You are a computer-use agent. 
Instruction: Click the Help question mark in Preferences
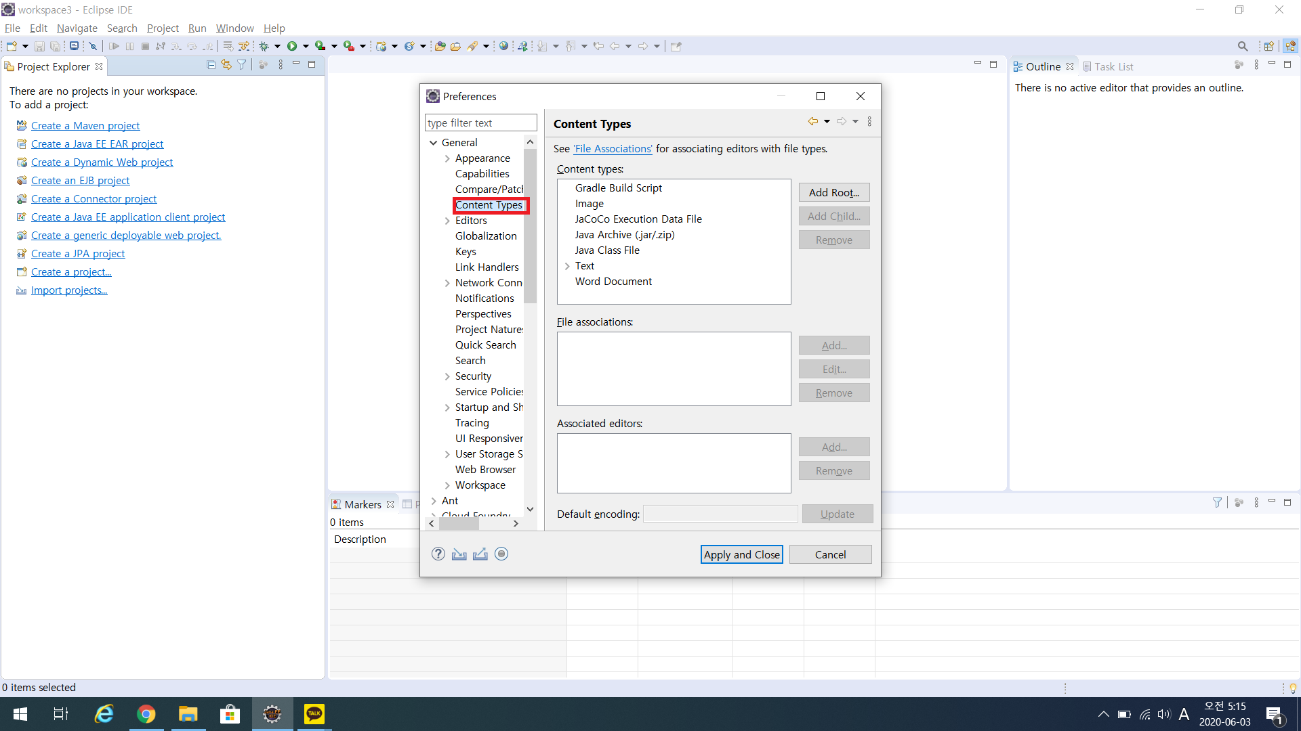pyautogui.click(x=438, y=554)
